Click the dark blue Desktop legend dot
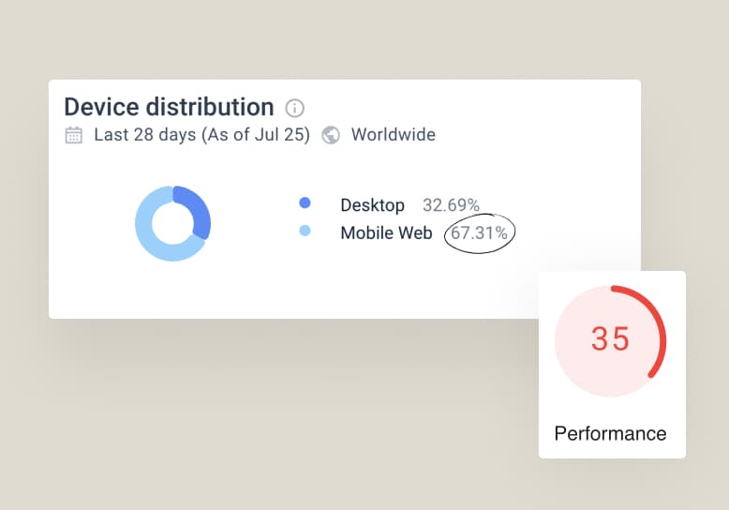The image size is (729, 510). pos(304,203)
